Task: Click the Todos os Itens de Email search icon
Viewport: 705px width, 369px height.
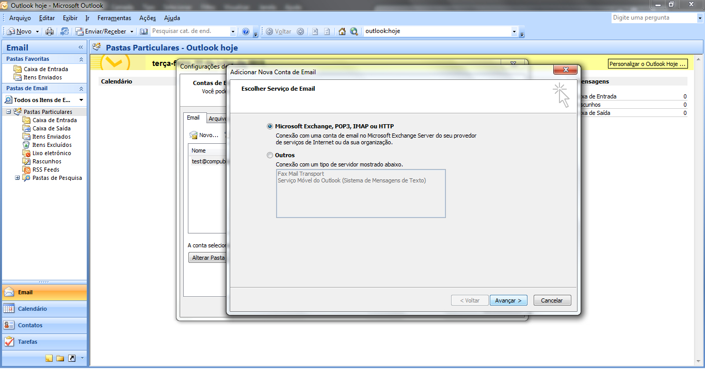Action: pos(9,100)
